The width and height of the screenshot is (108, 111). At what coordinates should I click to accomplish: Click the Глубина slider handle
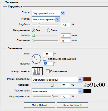(39, 25)
